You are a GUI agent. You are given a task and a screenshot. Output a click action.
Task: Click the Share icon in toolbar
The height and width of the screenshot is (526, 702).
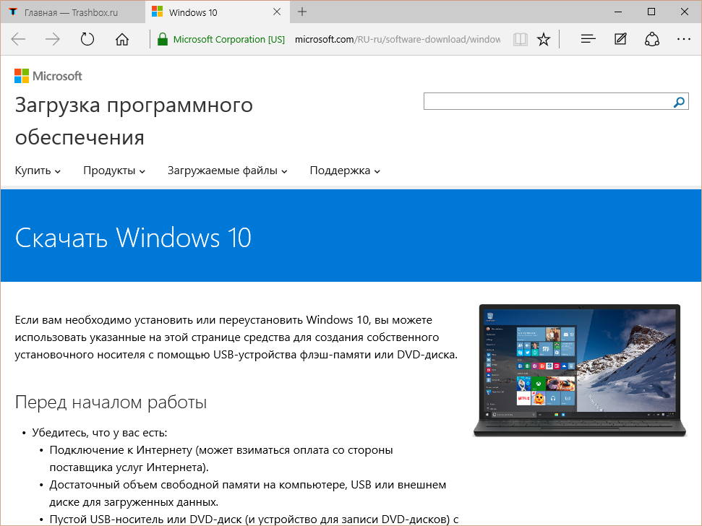(652, 40)
